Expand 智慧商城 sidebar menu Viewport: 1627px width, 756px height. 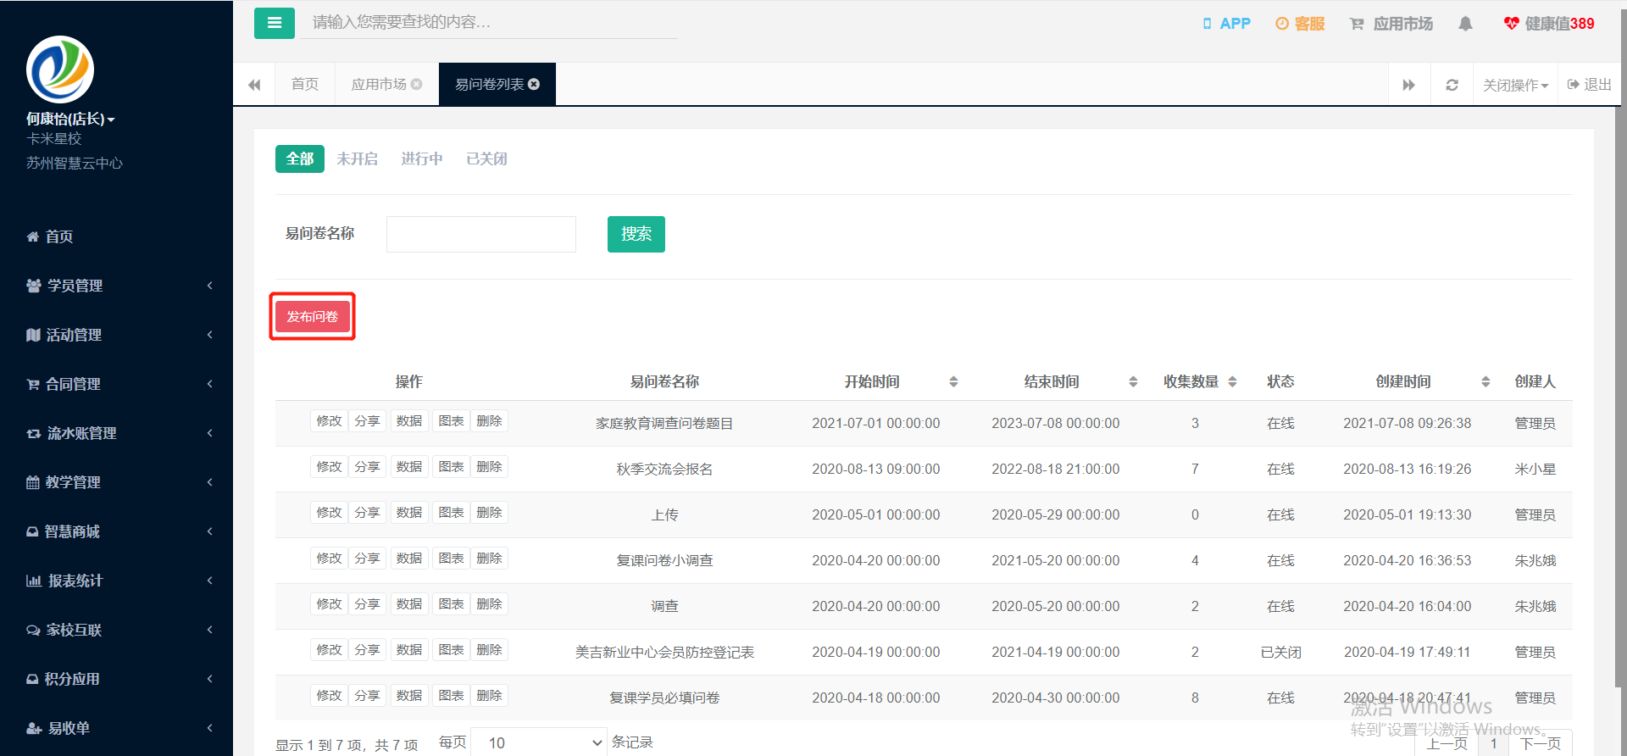(x=116, y=531)
